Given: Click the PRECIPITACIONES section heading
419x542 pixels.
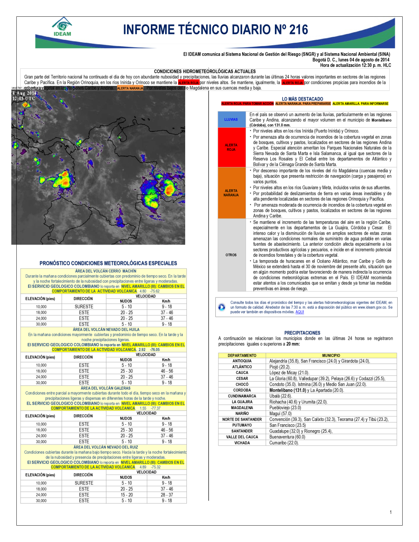Looking at the screenshot, I should click(x=302, y=333).
